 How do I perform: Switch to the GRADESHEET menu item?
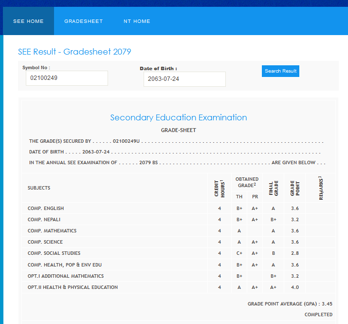click(x=83, y=21)
